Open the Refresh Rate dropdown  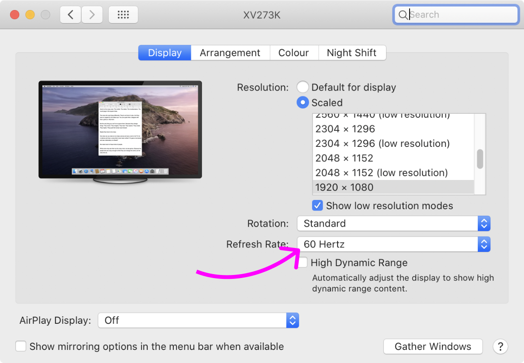point(393,244)
